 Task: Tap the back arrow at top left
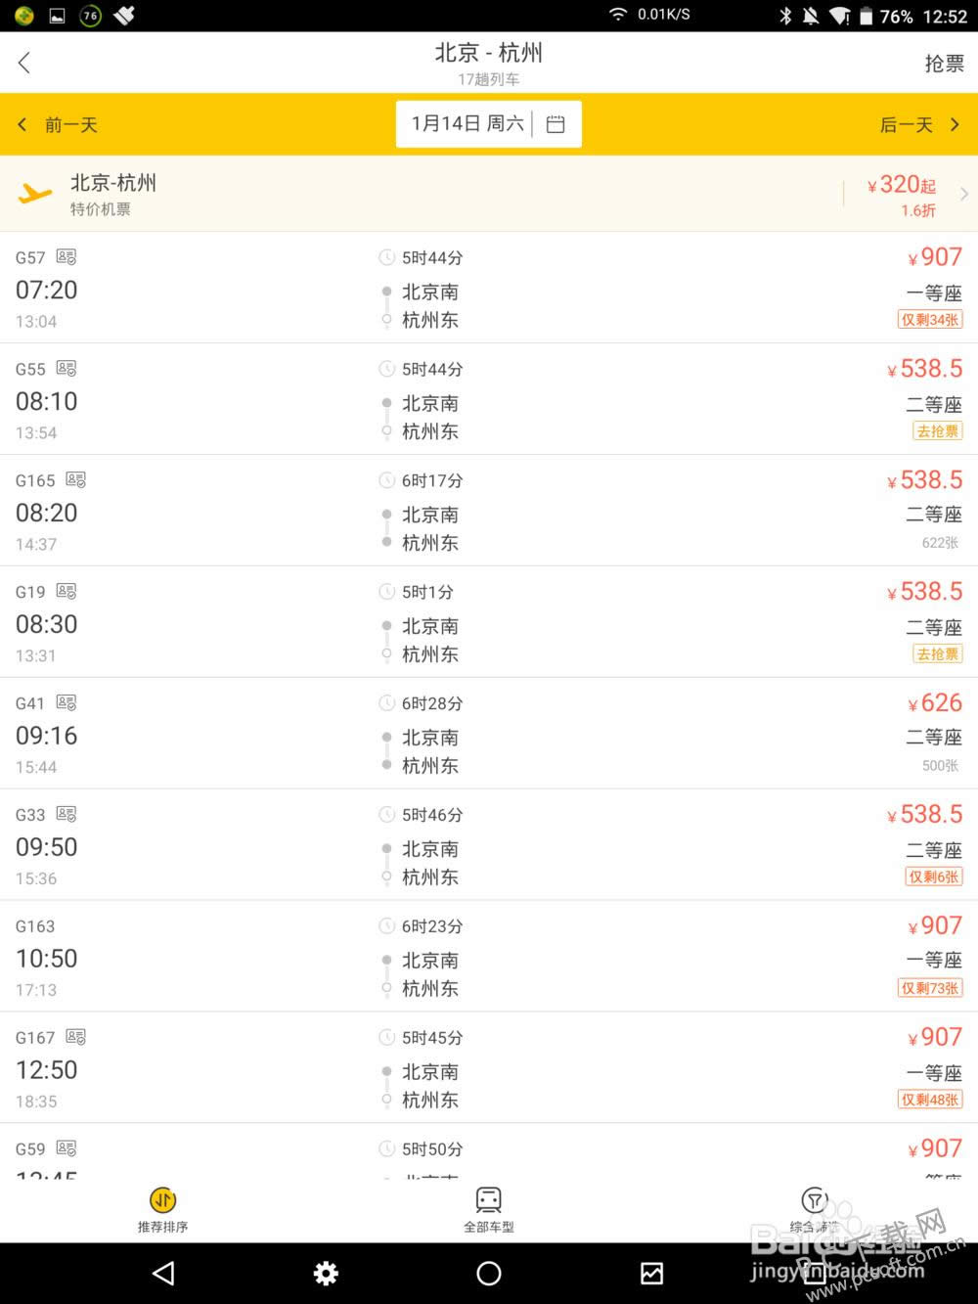tap(24, 63)
